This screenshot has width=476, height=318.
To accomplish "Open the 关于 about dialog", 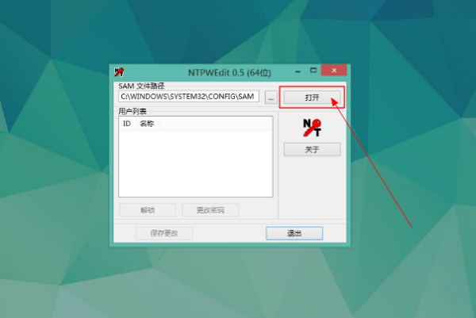I will point(312,149).
